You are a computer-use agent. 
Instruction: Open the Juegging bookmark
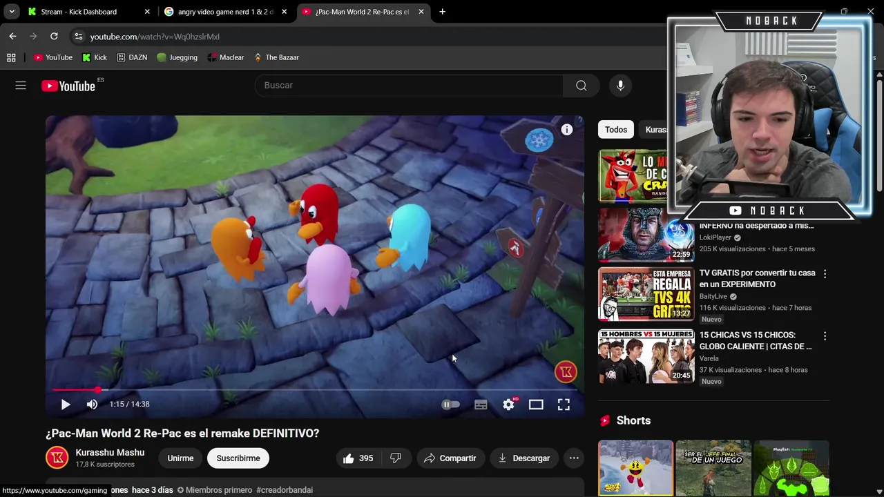[177, 57]
